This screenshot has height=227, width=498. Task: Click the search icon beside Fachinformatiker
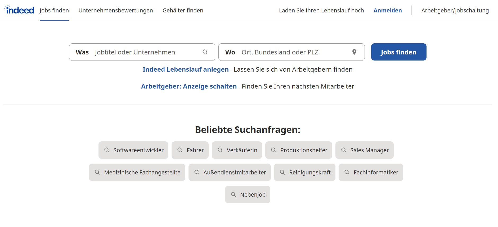coord(347,172)
